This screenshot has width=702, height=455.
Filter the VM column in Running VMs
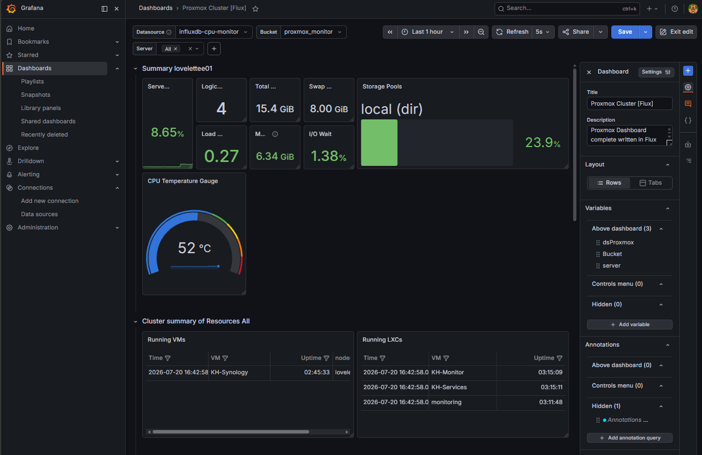tap(225, 358)
